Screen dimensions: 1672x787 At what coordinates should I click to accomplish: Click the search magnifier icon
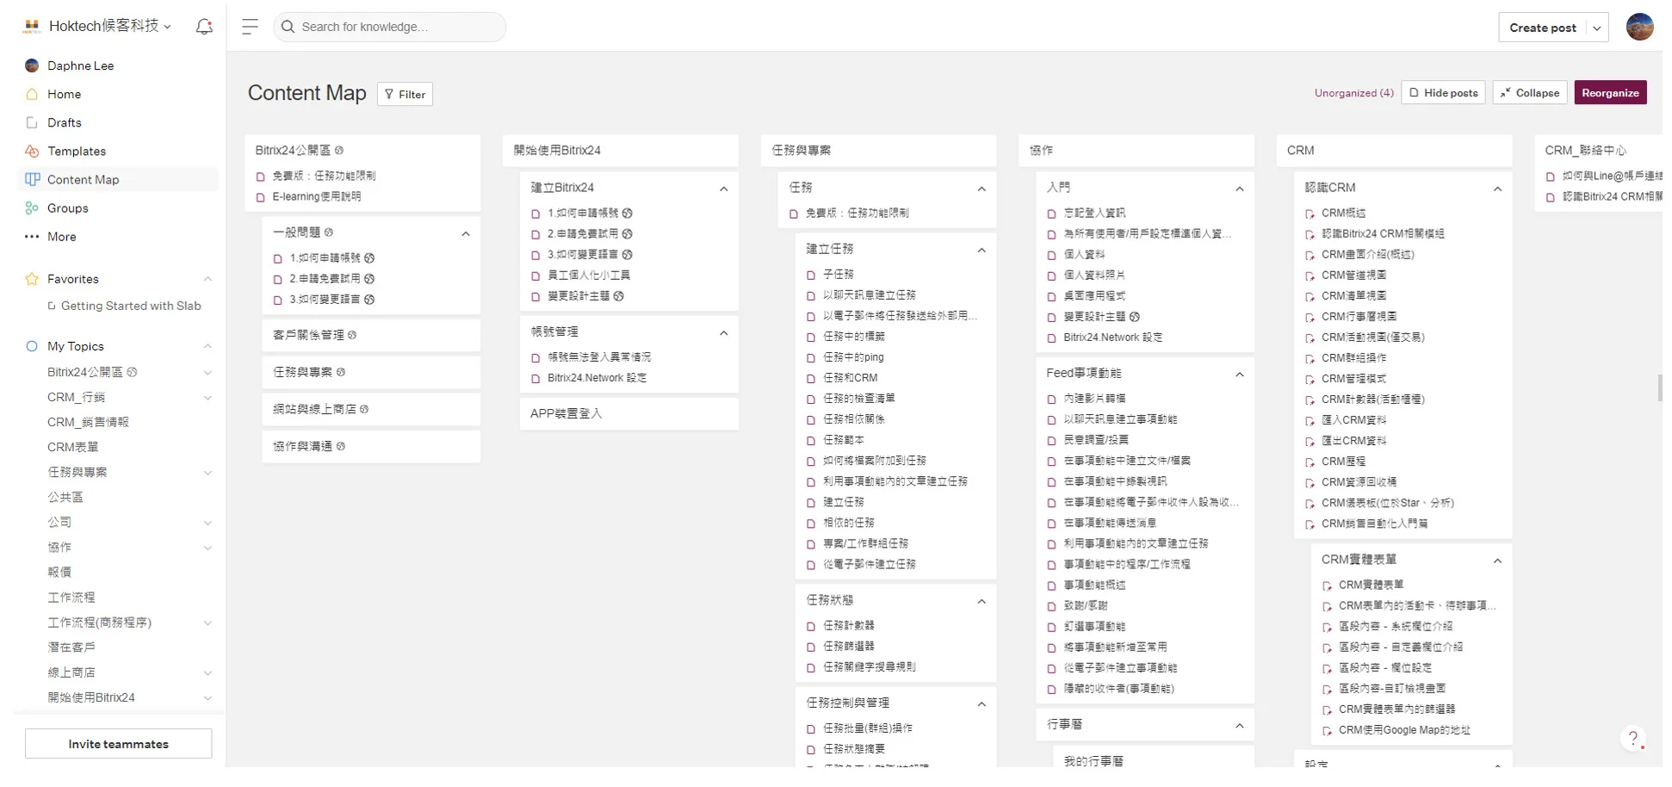tap(288, 27)
